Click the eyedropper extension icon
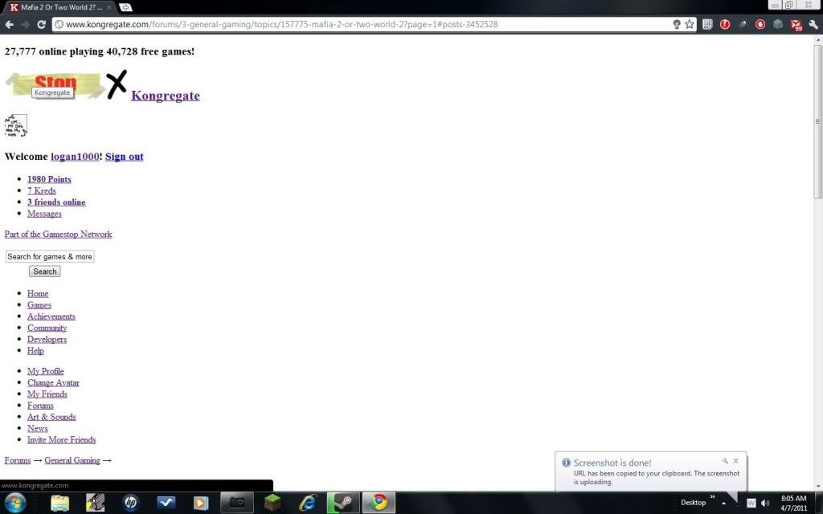823x514 pixels. (743, 24)
